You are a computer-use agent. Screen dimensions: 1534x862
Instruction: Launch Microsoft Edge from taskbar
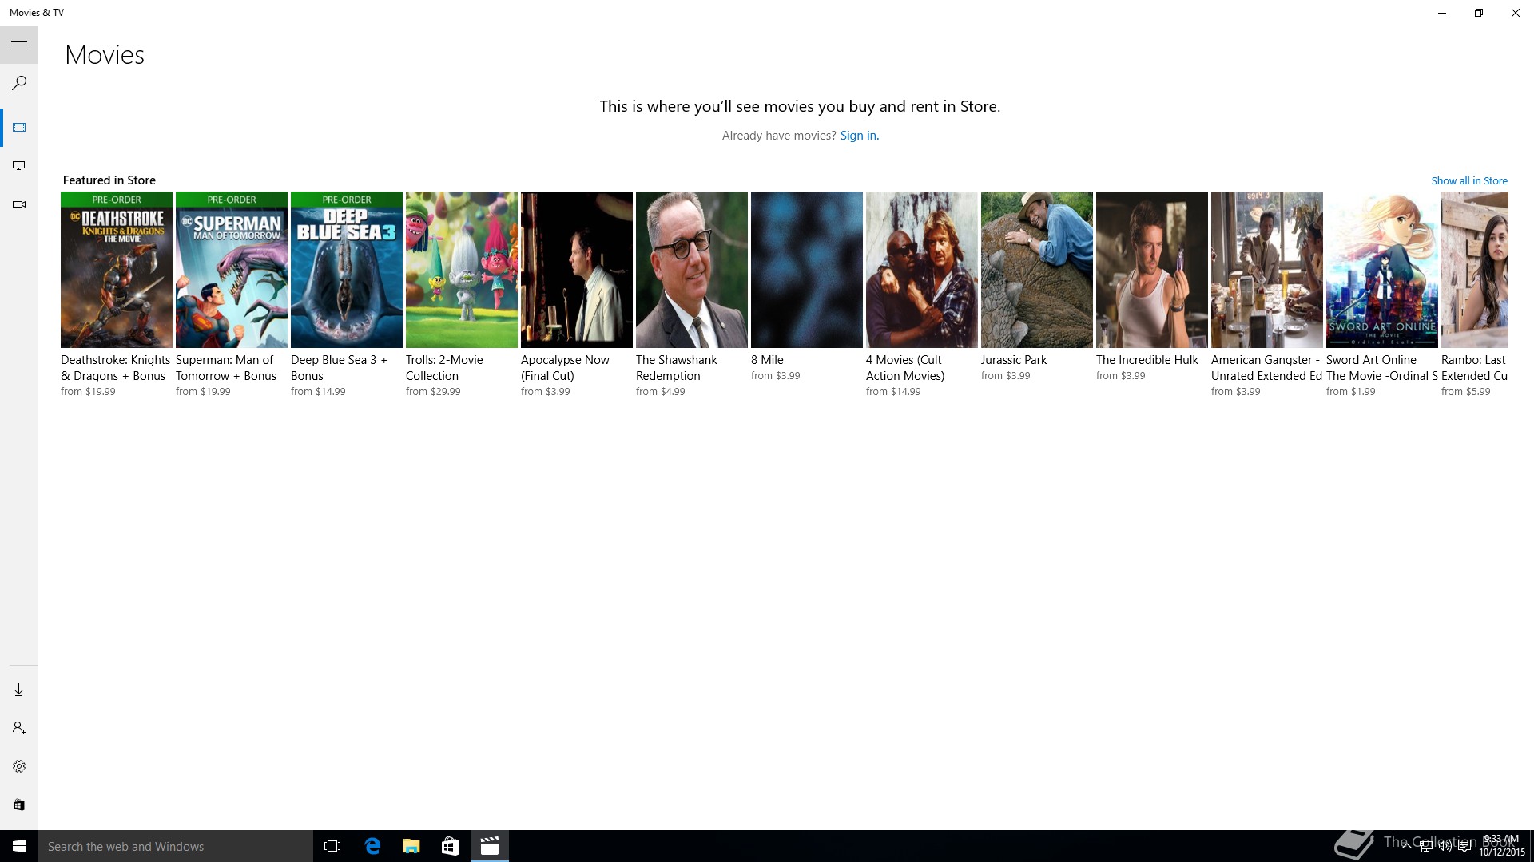[x=372, y=846]
